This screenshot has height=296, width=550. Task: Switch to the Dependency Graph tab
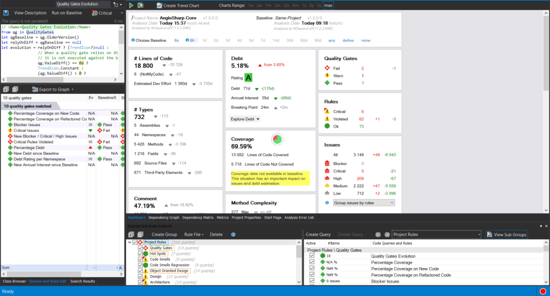164,218
